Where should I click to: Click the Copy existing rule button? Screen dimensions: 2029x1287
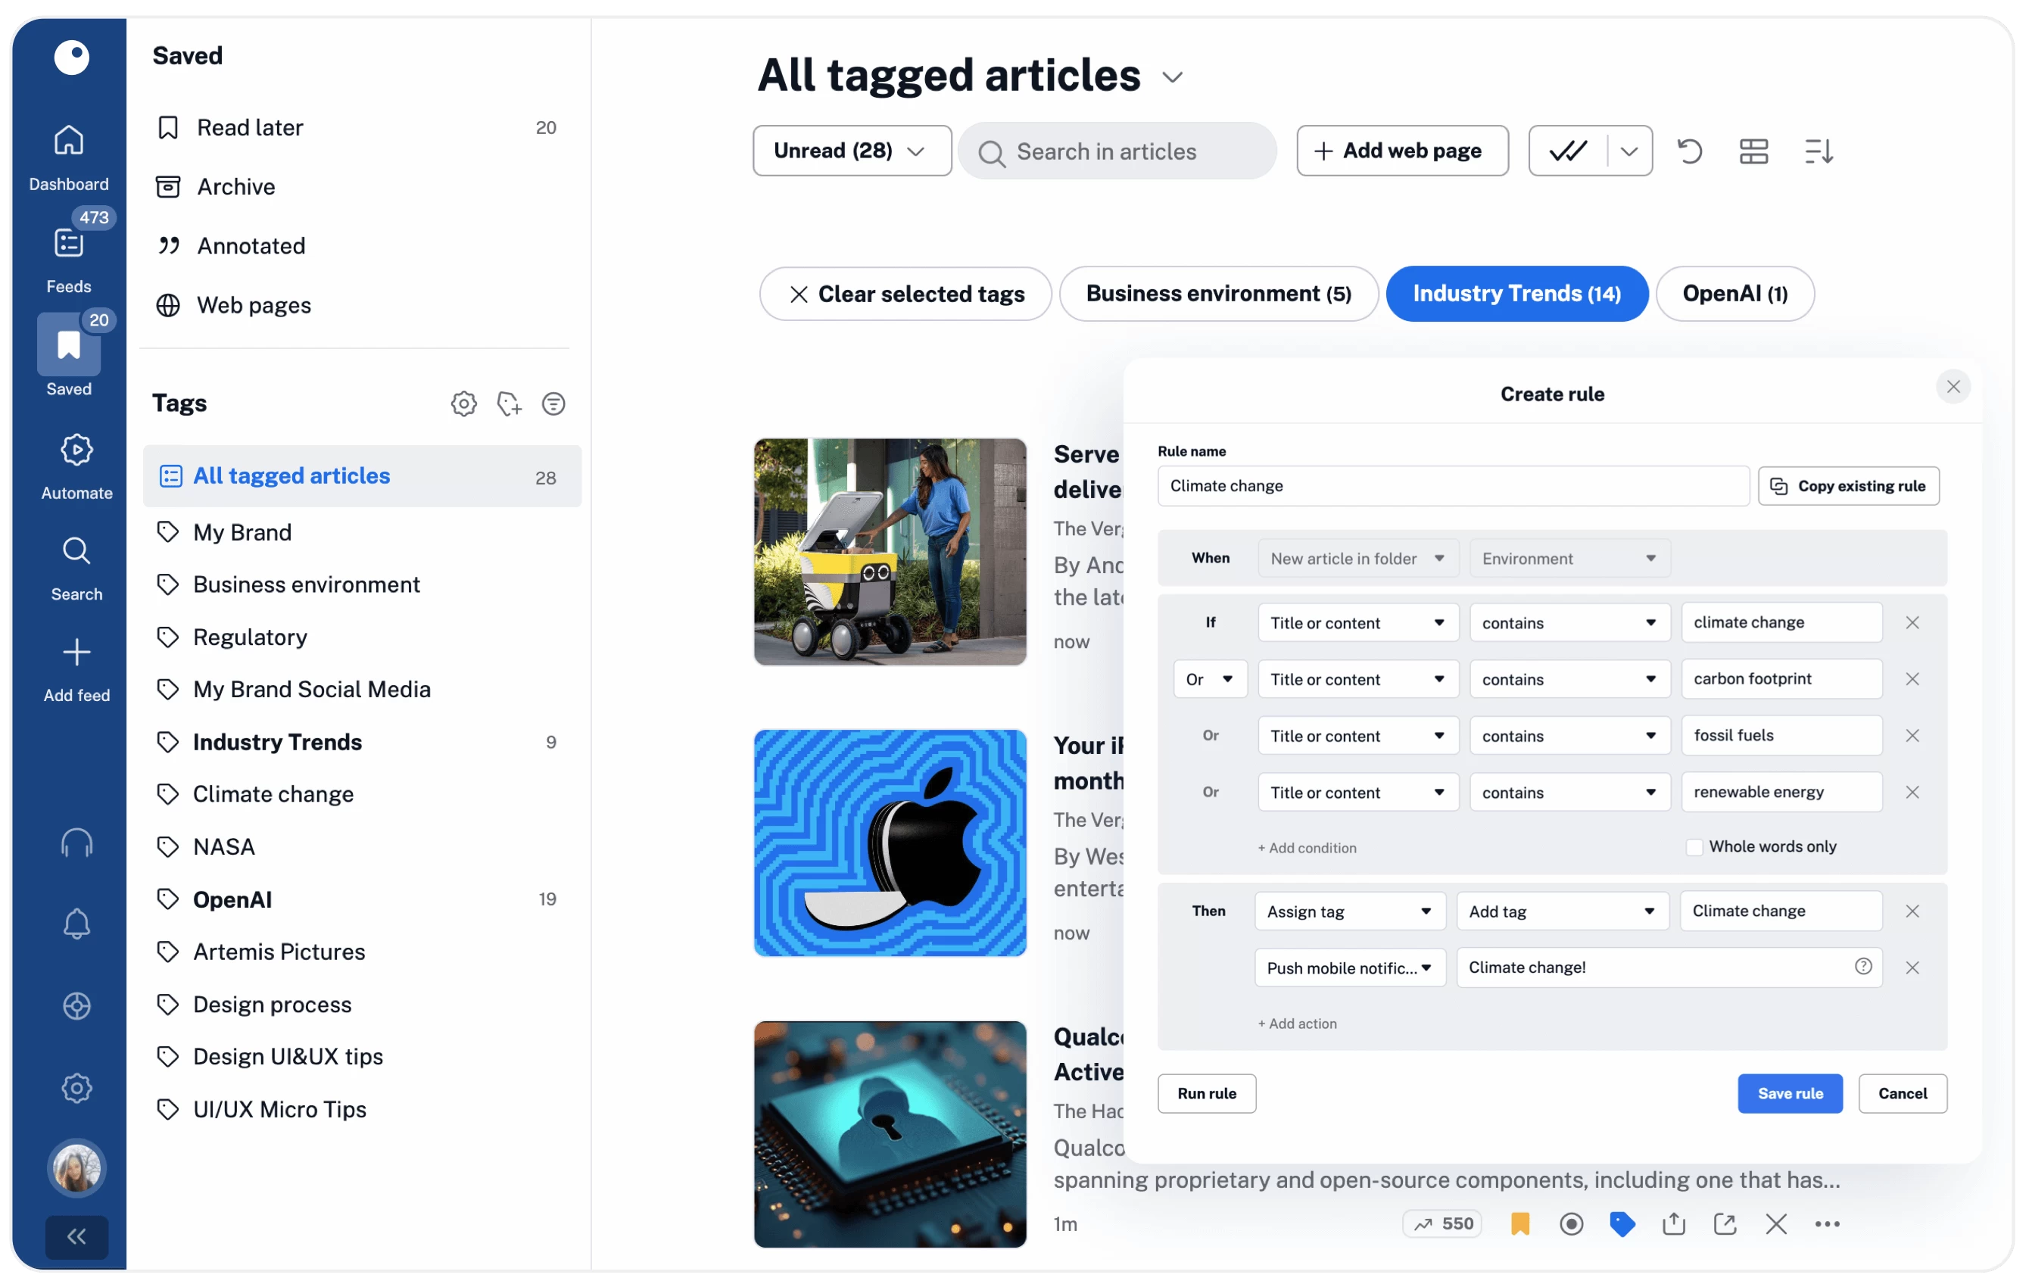click(1849, 486)
